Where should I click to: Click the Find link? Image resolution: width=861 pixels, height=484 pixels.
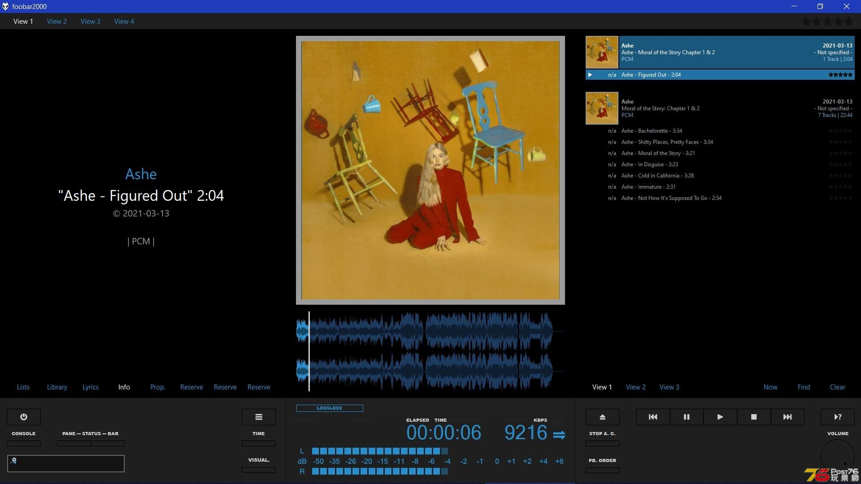coord(804,387)
